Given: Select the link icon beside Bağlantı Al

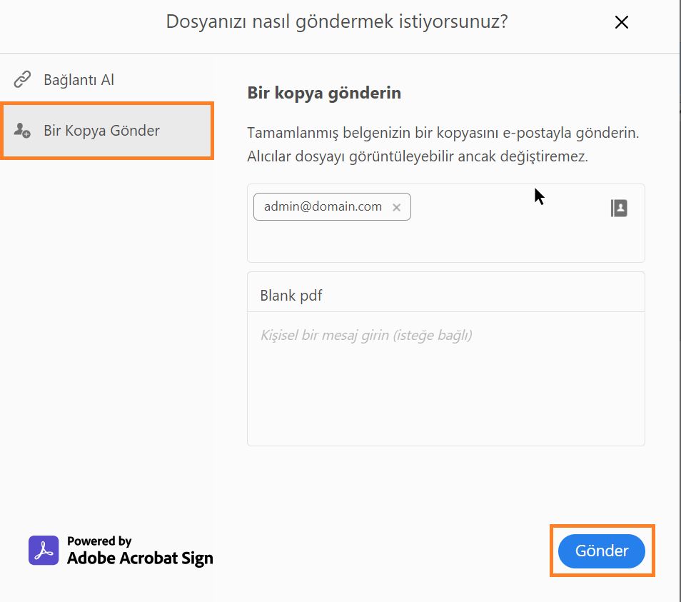Looking at the screenshot, I should (x=21, y=79).
